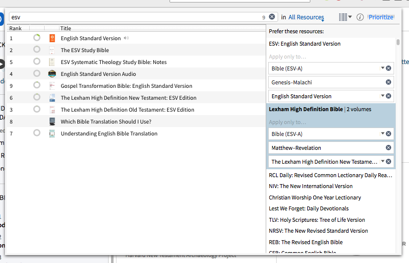
Task: Open Understanding English Bible Translation title
Action: click(x=109, y=133)
